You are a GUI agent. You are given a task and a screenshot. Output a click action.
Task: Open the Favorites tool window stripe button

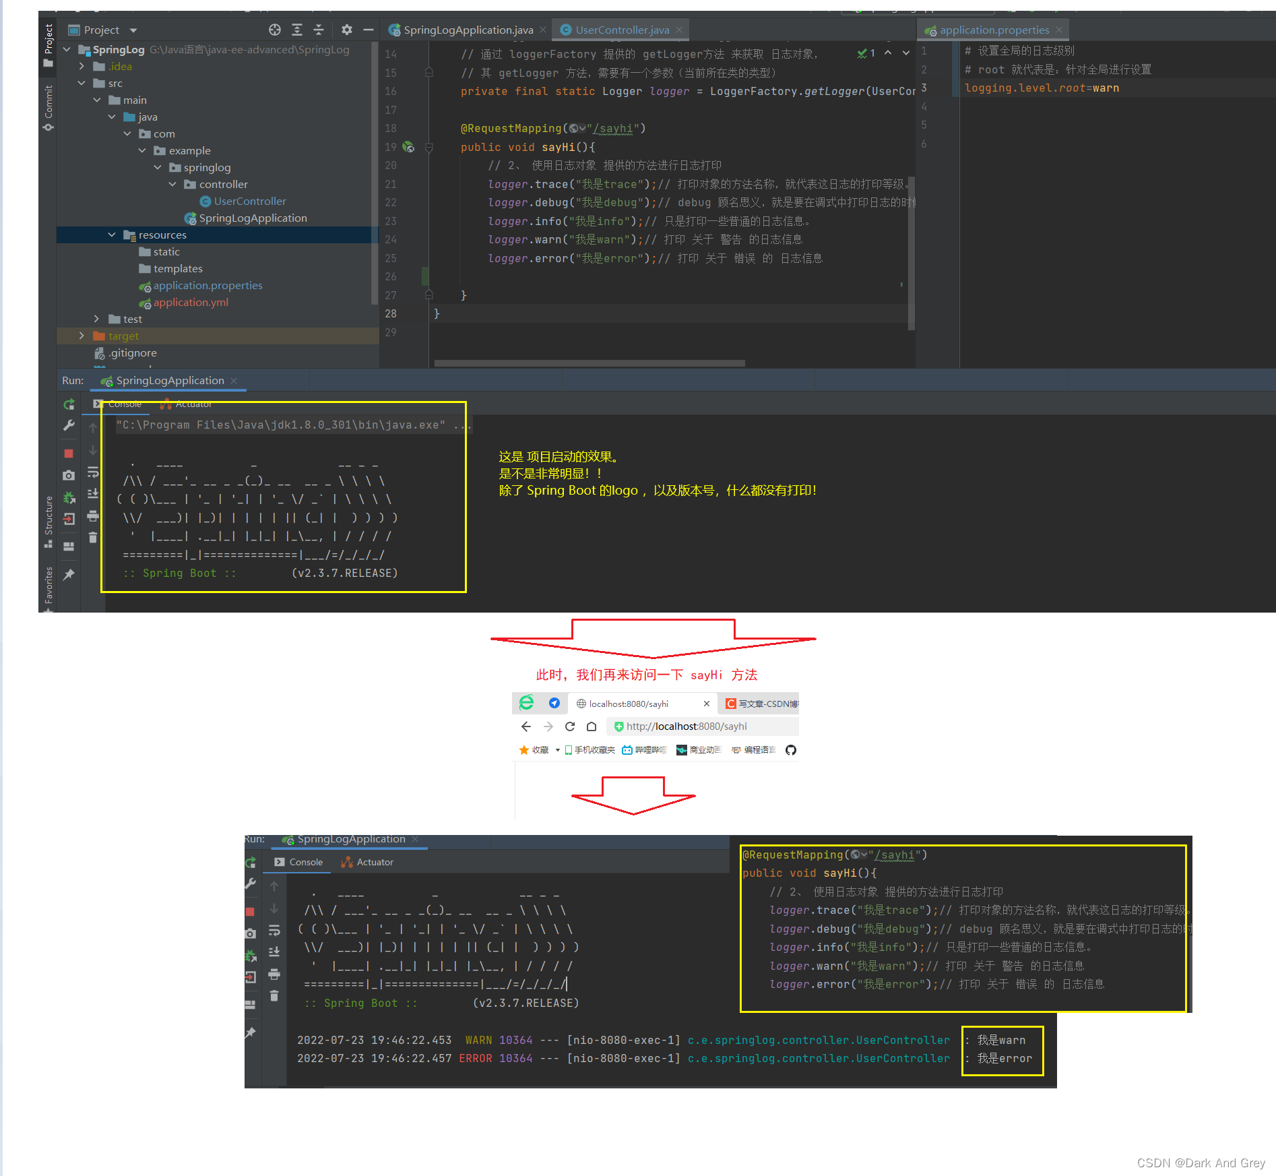(48, 588)
